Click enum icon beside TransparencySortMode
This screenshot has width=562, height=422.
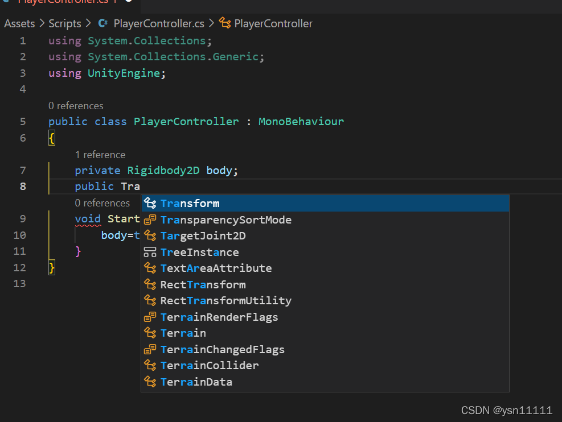point(150,220)
